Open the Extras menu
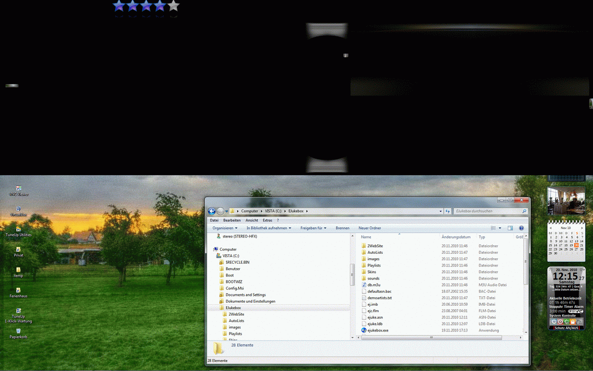Viewport: 593px width, 371px height. [268, 220]
